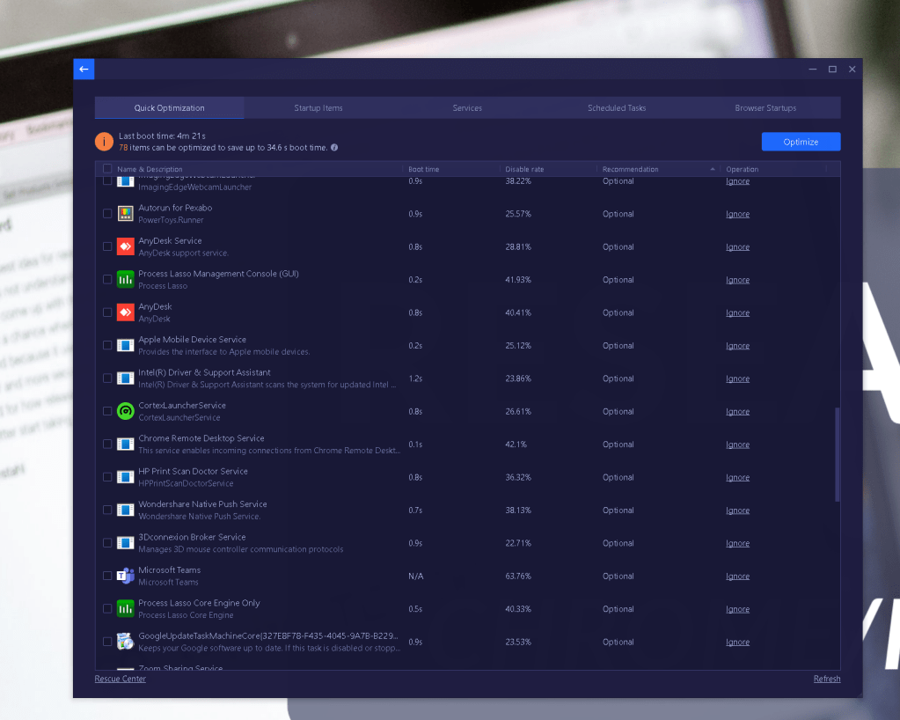Viewport: 900px width, 720px height.
Task: Check the Microsoft Teams item
Action: click(x=107, y=576)
